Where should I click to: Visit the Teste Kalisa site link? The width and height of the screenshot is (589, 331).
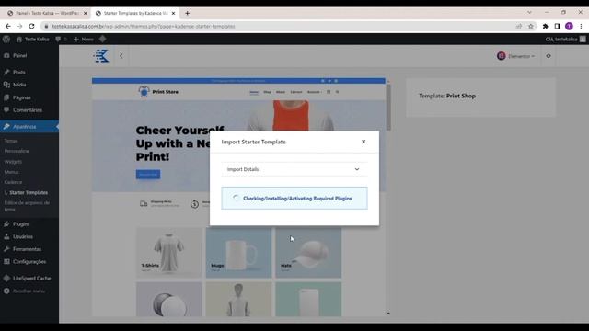coord(33,39)
